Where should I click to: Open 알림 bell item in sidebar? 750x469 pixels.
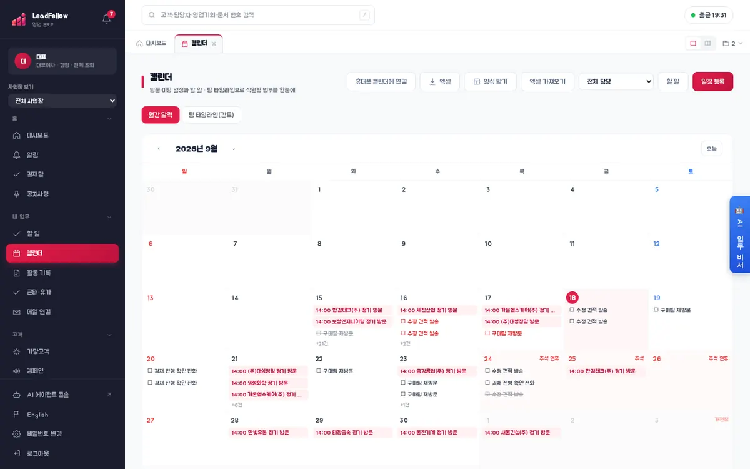click(17, 154)
